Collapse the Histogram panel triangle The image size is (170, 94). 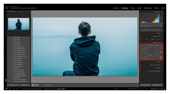coord(162,12)
